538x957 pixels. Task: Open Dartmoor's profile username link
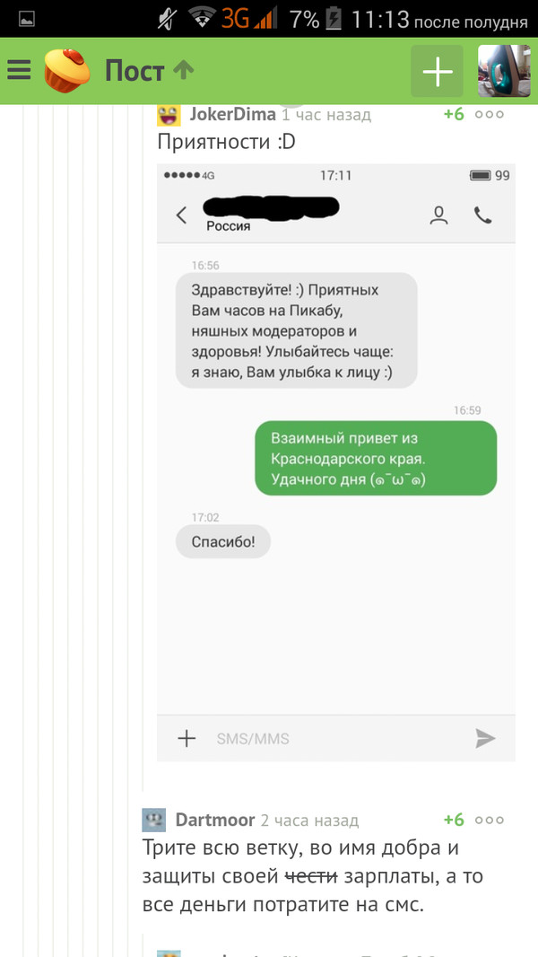pos(215,820)
